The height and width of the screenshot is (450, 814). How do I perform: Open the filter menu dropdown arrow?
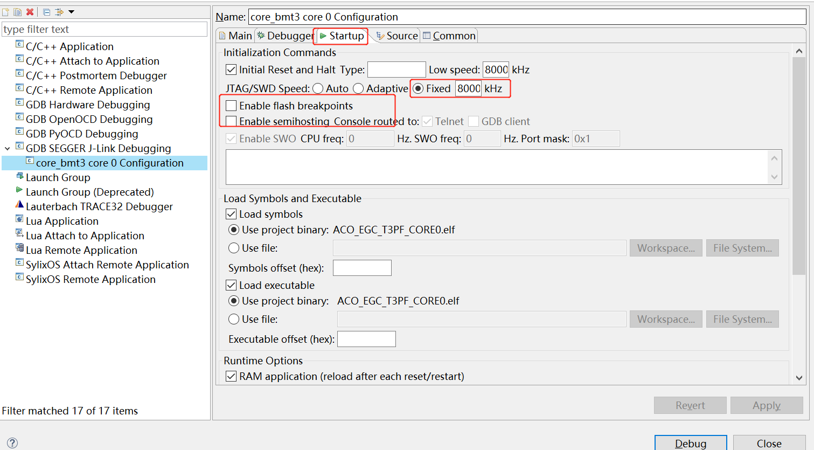click(x=71, y=12)
